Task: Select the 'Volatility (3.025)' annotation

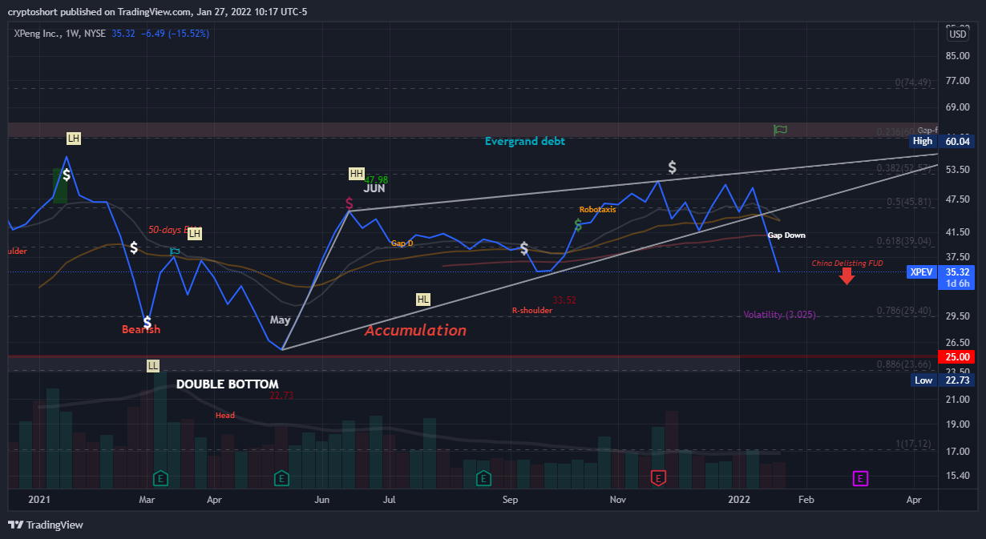Action: pos(779,315)
